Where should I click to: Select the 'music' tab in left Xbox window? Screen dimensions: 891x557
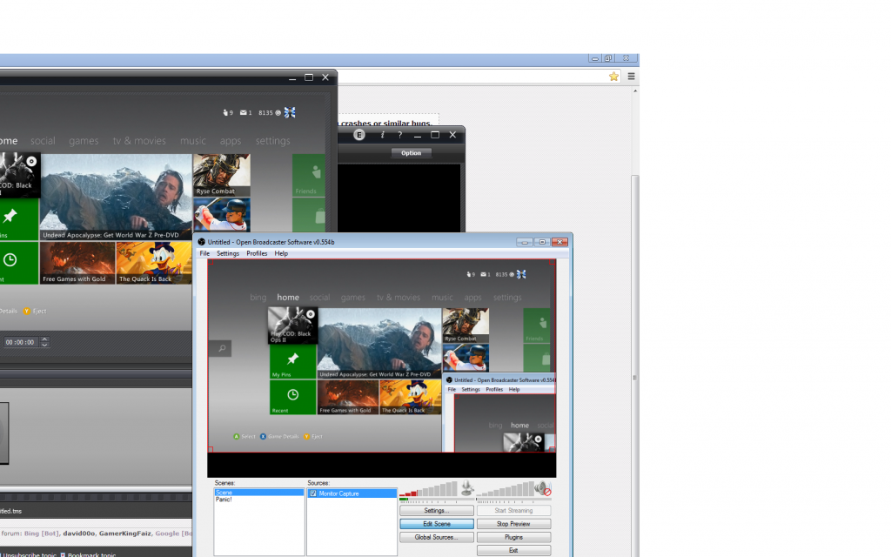pos(193,140)
